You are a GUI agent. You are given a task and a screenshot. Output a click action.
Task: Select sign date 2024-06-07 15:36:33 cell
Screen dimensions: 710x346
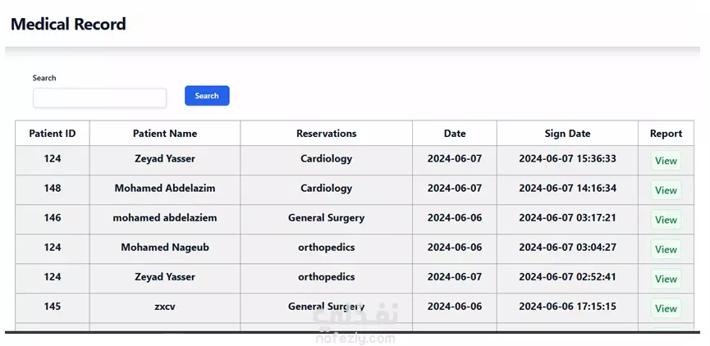tap(567, 159)
